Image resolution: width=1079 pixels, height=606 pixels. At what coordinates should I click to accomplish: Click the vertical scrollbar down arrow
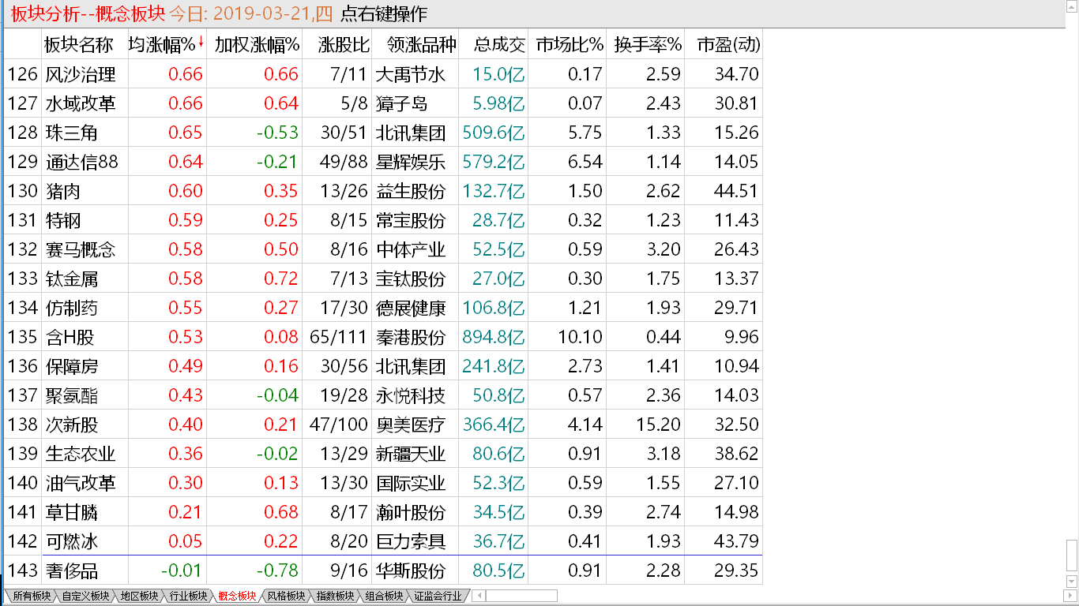point(1072,582)
